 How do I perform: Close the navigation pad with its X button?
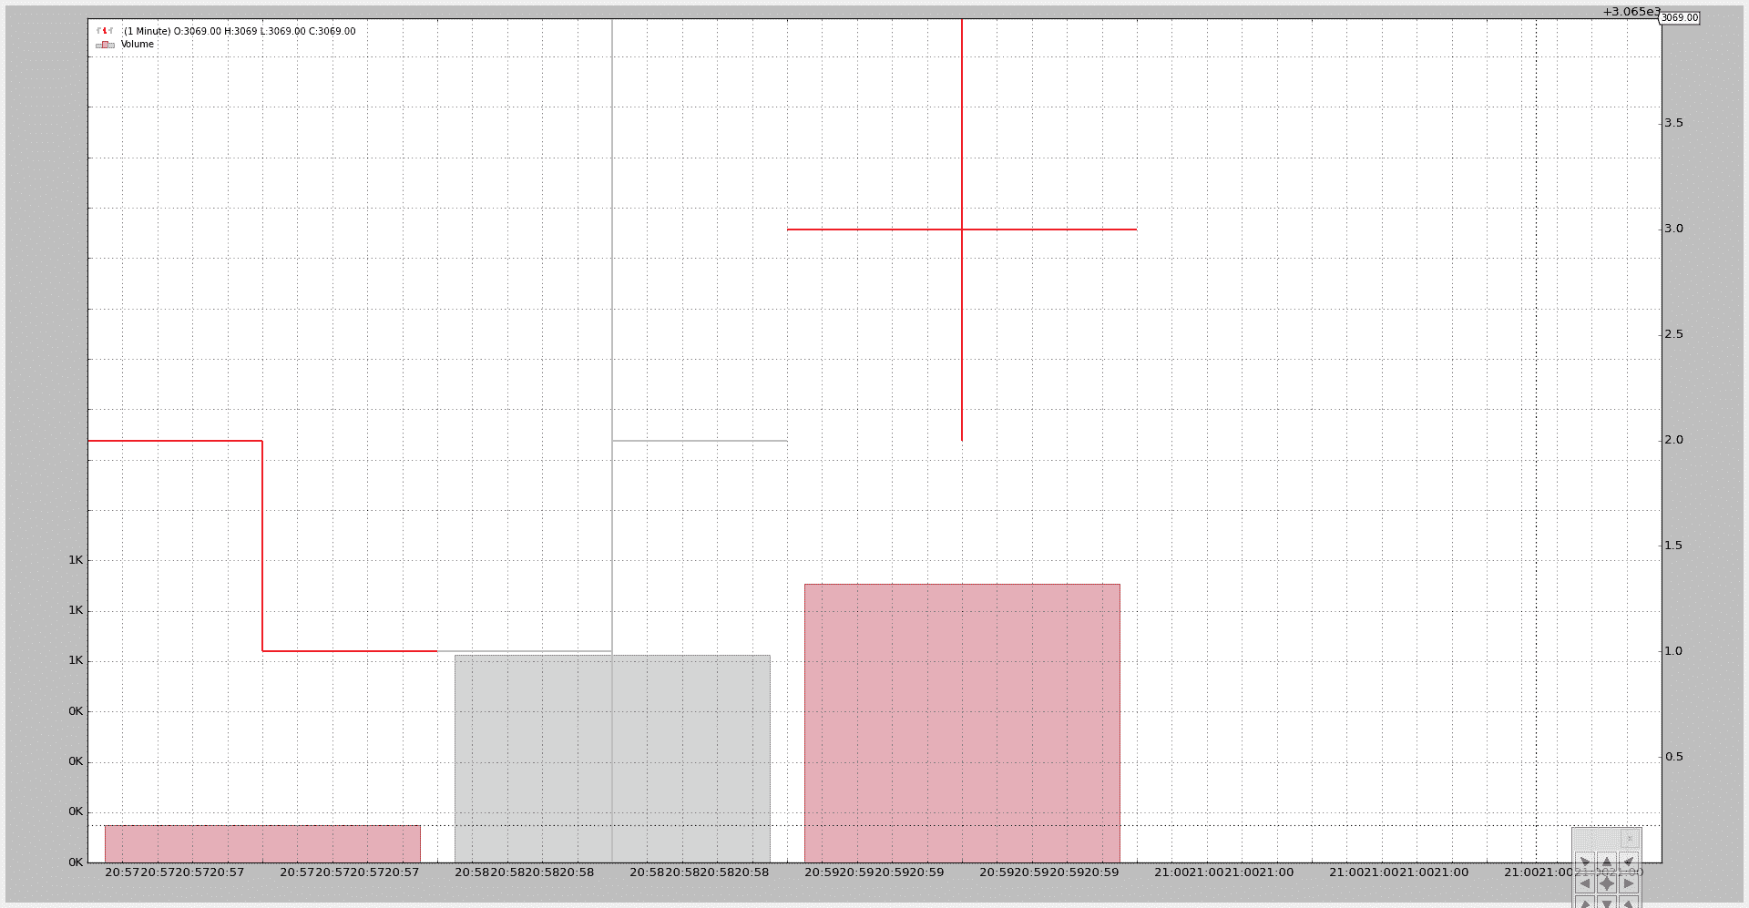(1630, 839)
